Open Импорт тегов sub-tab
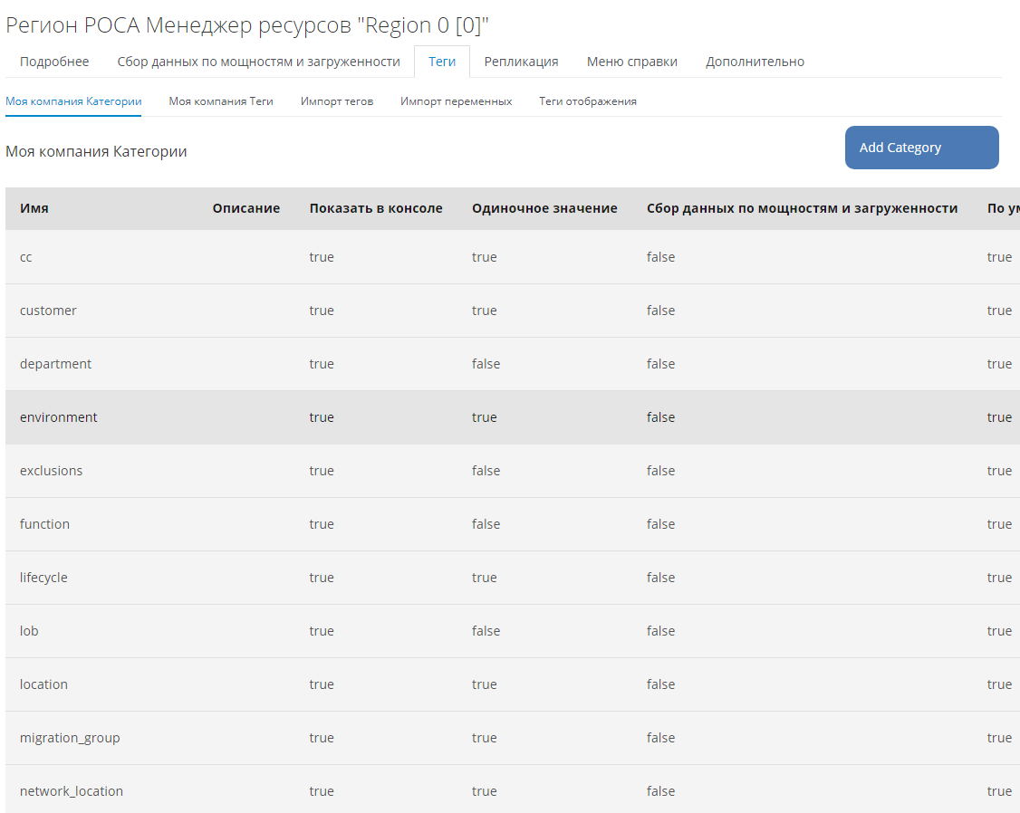Image resolution: width=1020 pixels, height=813 pixels. [x=337, y=101]
